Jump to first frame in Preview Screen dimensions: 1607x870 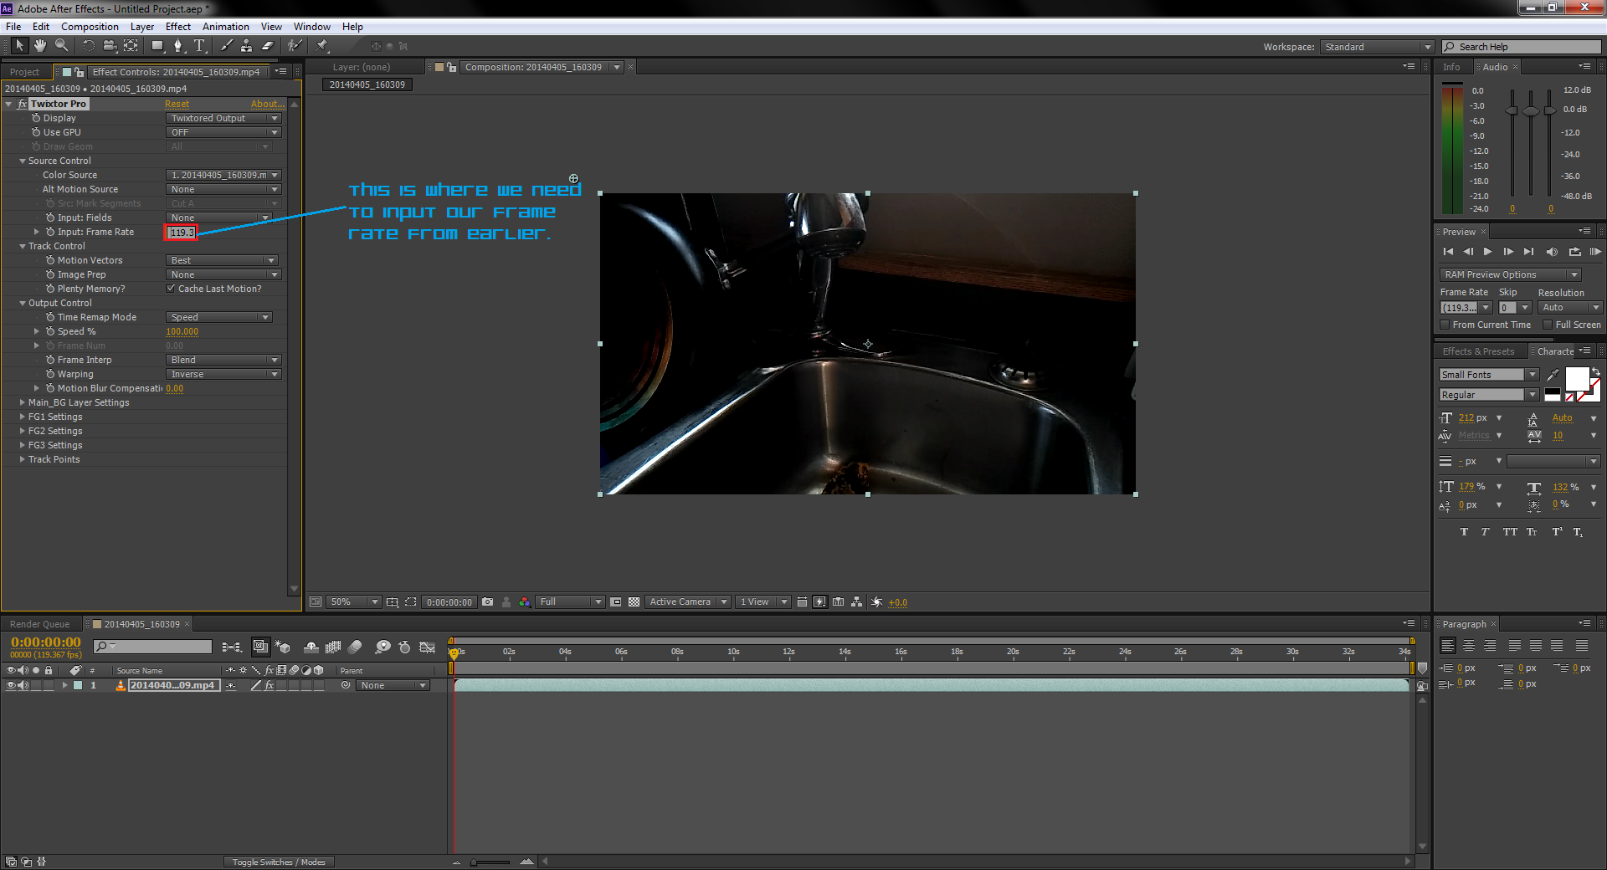tap(1448, 251)
